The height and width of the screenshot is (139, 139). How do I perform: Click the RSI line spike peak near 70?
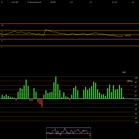(46, 30)
